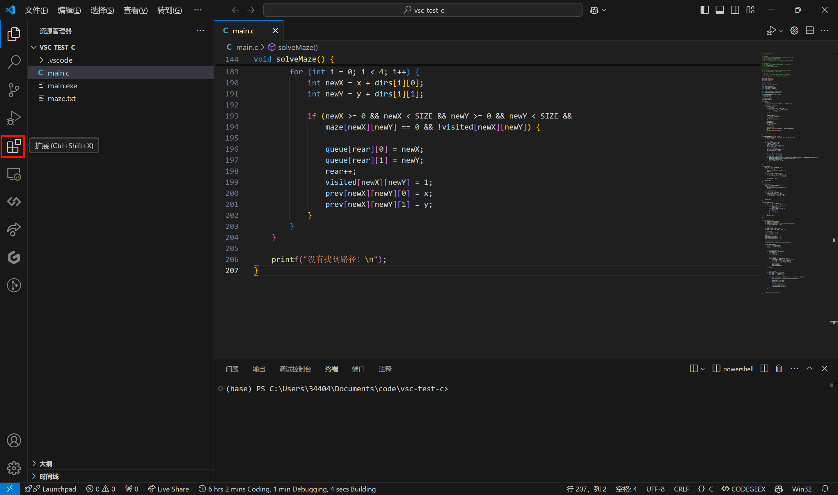Open the Extensions view
The width and height of the screenshot is (838, 495).
[x=14, y=146]
